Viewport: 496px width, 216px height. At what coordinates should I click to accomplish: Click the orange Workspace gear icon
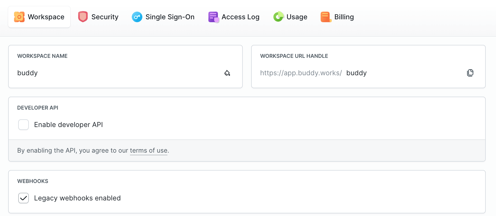click(x=19, y=17)
